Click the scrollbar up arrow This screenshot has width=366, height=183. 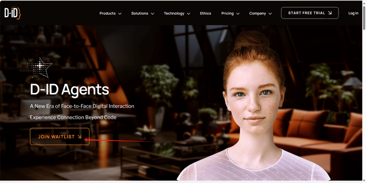pyautogui.click(x=364, y=2)
